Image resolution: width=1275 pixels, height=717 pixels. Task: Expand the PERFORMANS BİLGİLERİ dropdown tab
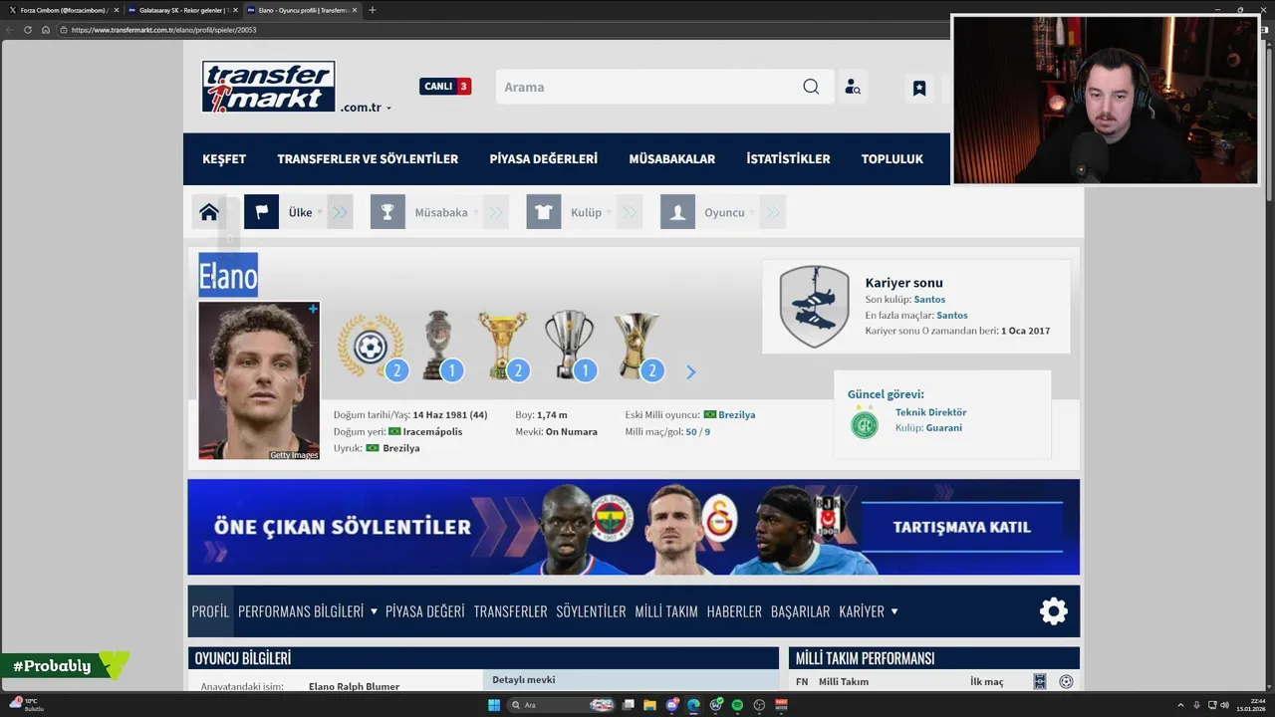[x=308, y=610]
